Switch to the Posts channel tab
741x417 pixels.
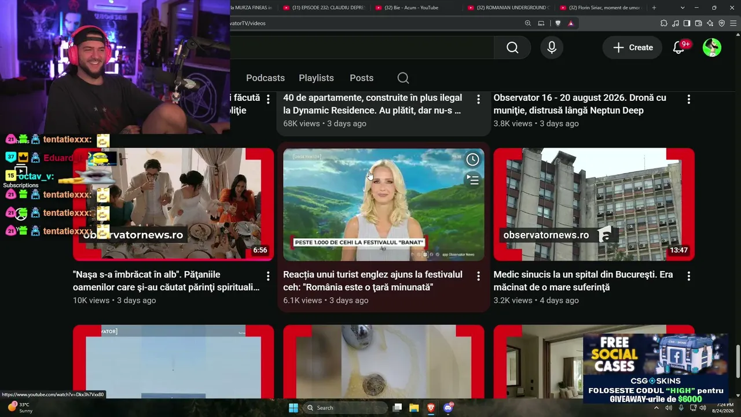coord(361,78)
